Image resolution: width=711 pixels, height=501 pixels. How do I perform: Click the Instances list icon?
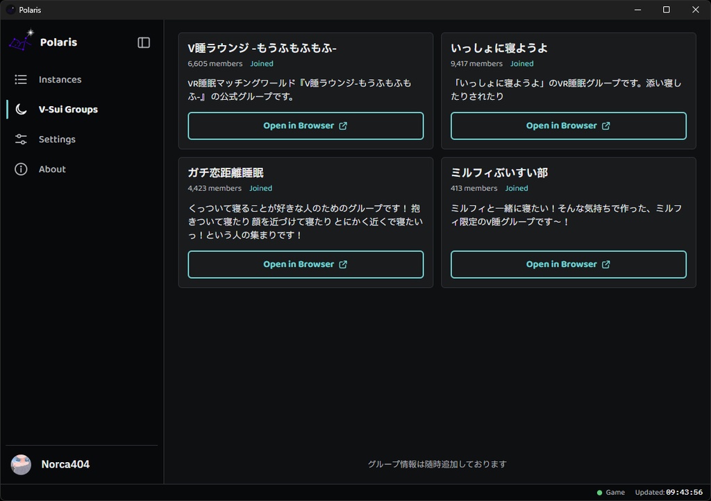click(21, 80)
